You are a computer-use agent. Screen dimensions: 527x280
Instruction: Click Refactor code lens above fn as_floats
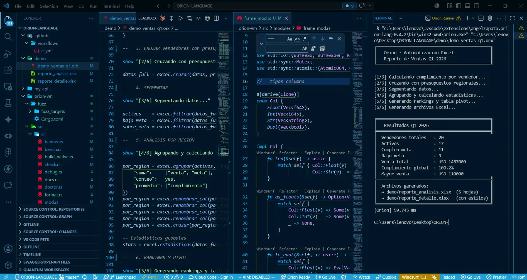[288, 191]
